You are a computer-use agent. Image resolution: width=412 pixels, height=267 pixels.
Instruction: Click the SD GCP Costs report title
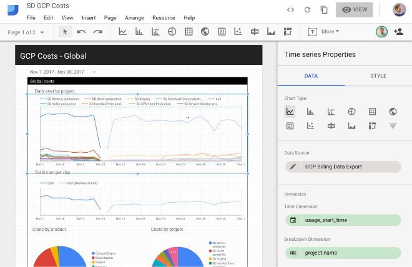click(x=48, y=6)
